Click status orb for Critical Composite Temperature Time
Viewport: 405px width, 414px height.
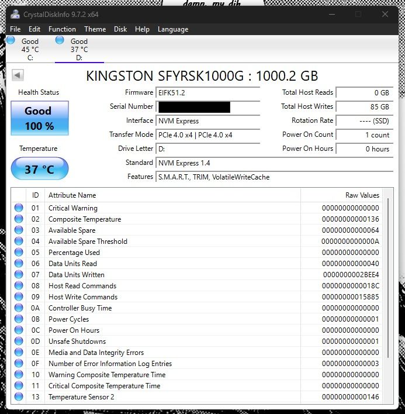[19, 385]
